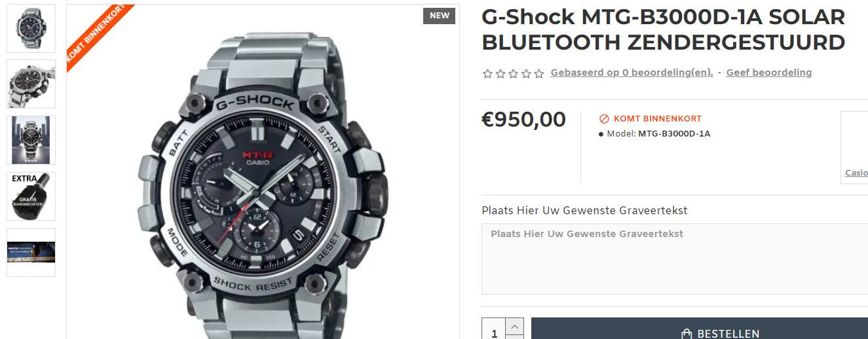The image size is (868, 339).
Task: Increase quantity with the up arrow
Action: click(x=515, y=326)
